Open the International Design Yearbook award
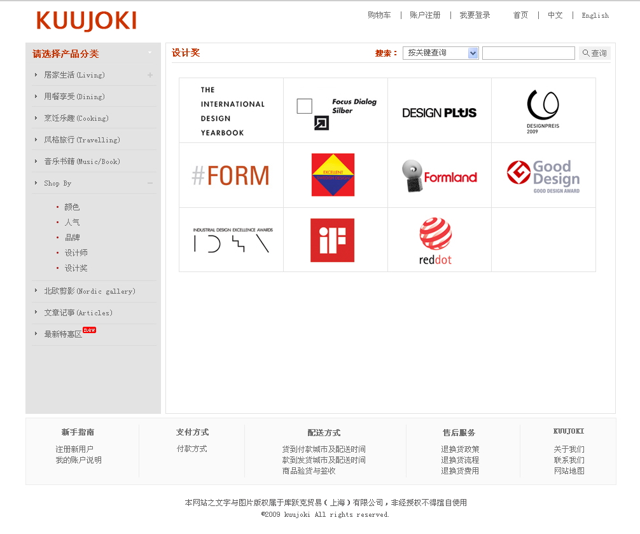Image resolution: width=640 pixels, height=534 pixels. pyautogui.click(x=232, y=111)
